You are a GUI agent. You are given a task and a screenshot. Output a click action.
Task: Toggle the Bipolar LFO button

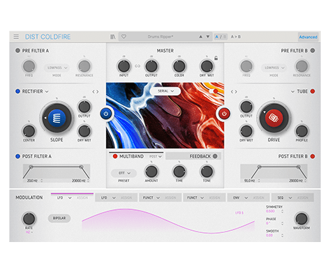[x=59, y=218]
